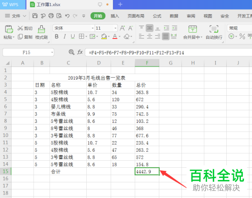
Task: Decrease indent of cell text
Action: click(166, 28)
